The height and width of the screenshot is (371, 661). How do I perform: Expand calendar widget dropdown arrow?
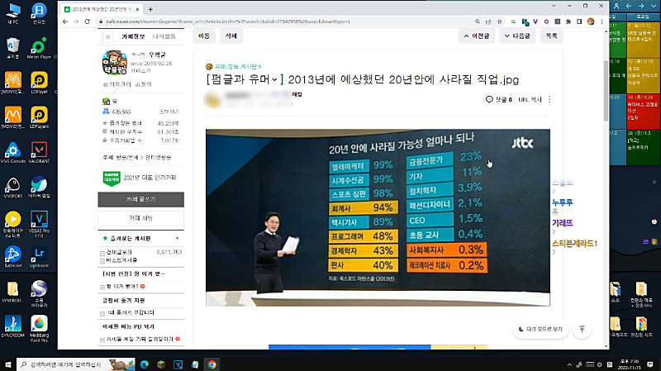653,6
